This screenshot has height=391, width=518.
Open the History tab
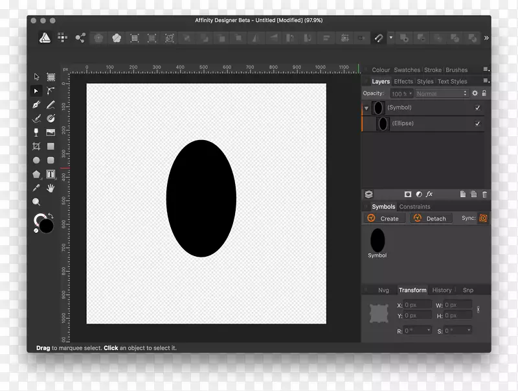[x=442, y=290]
